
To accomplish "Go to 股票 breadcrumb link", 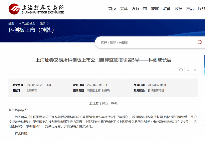I will [x=43, y=24].
